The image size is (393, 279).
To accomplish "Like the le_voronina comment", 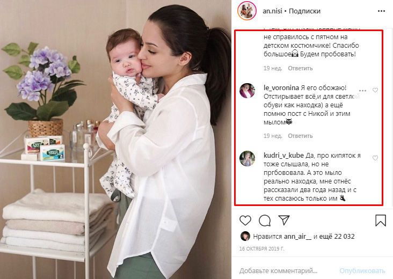I will [375, 90].
